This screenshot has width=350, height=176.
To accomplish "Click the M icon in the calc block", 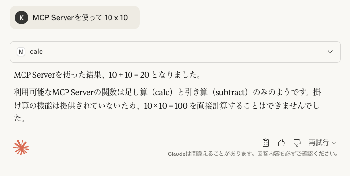I will (21, 52).
